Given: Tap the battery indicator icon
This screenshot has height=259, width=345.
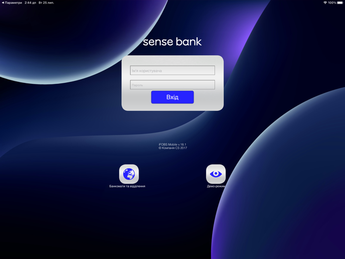Looking at the screenshot, I should [340, 2].
